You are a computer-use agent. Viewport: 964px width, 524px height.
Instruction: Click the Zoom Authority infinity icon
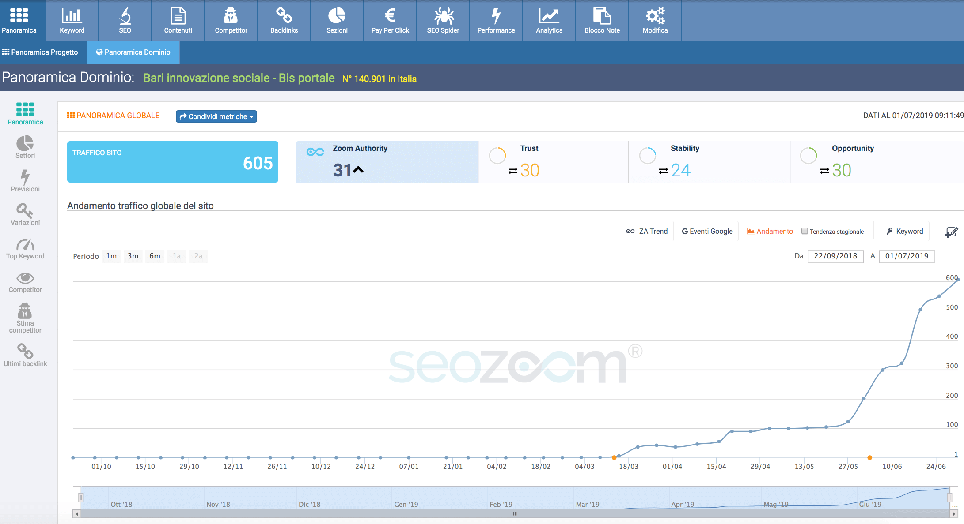pyautogui.click(x=315, y=152)
